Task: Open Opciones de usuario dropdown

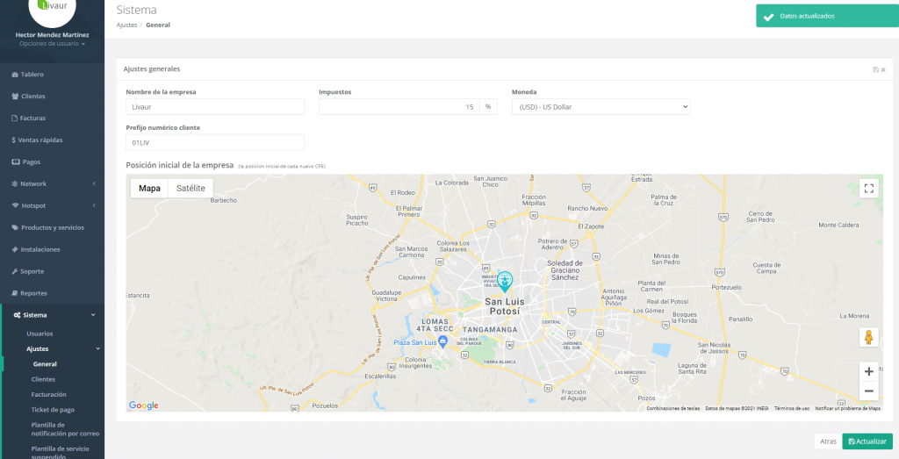Action: point(52,44)
